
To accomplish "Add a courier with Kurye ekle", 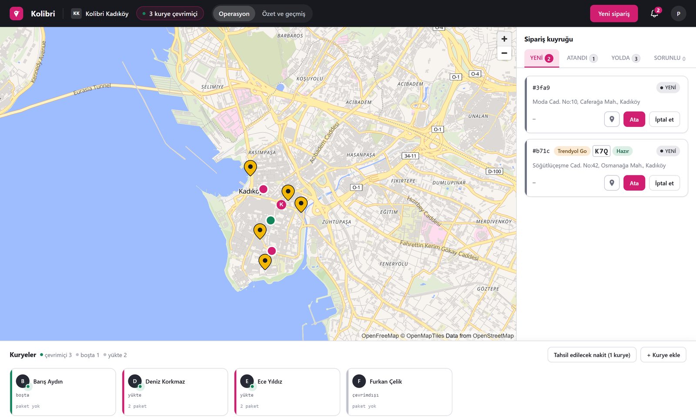I will coord(663,355).
